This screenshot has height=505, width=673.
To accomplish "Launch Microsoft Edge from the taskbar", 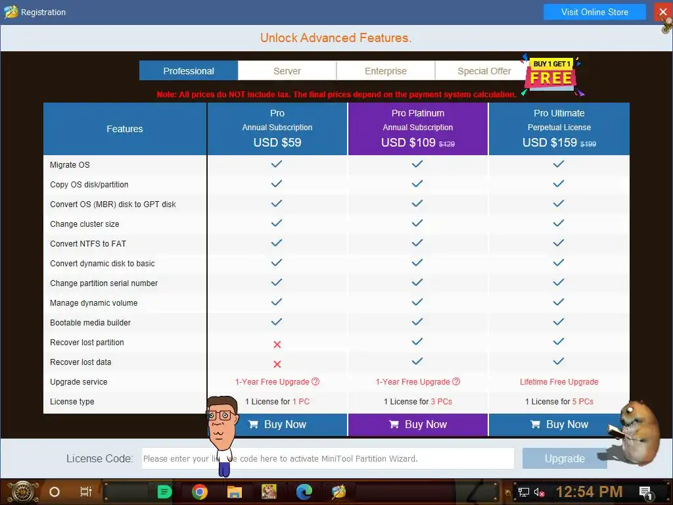I will (x=304, y=492).
